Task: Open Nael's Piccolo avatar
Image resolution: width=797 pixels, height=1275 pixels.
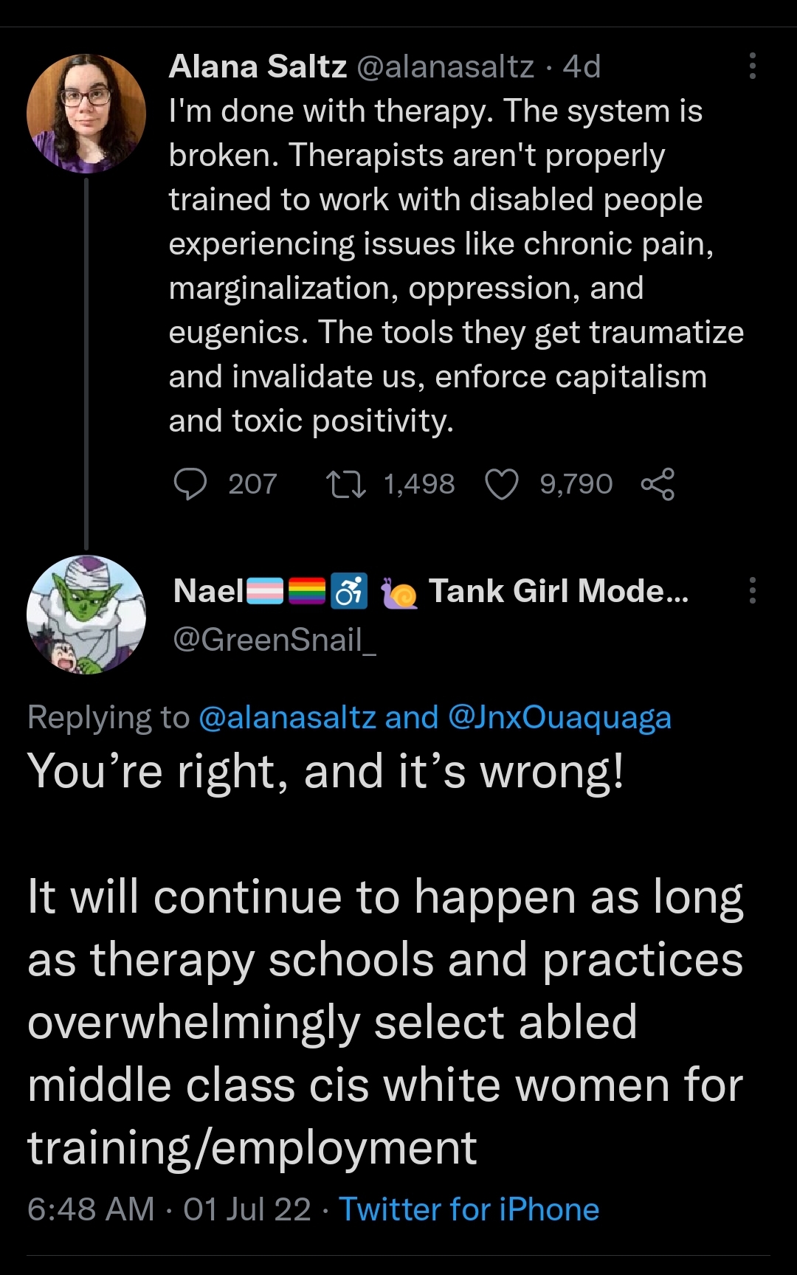Action: click(x=86, y=615)
